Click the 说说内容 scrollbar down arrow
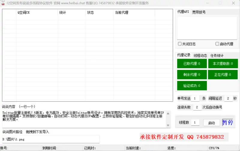Image resolution: width=240 pixels, height=151 pixels. tap(168, 125)
